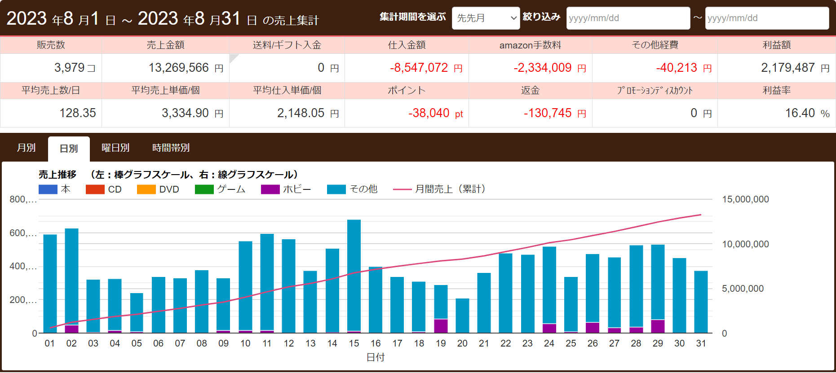The image size is (836, 373).
Task: Toggle the DVD orange legend swatch
Action: [146, 189]
